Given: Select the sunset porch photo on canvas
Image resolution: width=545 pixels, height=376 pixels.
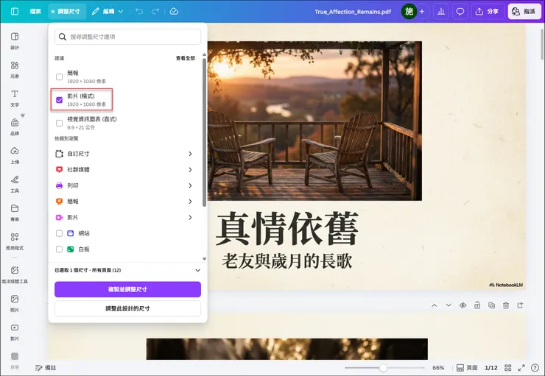Looking at the screenshot, I should point(314,121).
